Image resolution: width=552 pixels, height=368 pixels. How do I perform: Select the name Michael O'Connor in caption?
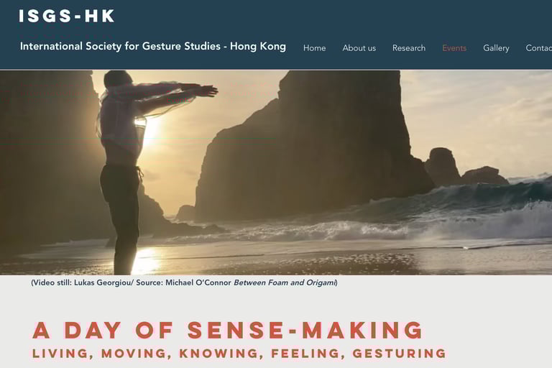[198, 282]
